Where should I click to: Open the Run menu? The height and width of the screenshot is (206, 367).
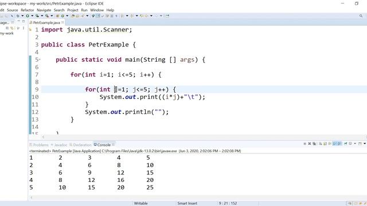point(84,10)
